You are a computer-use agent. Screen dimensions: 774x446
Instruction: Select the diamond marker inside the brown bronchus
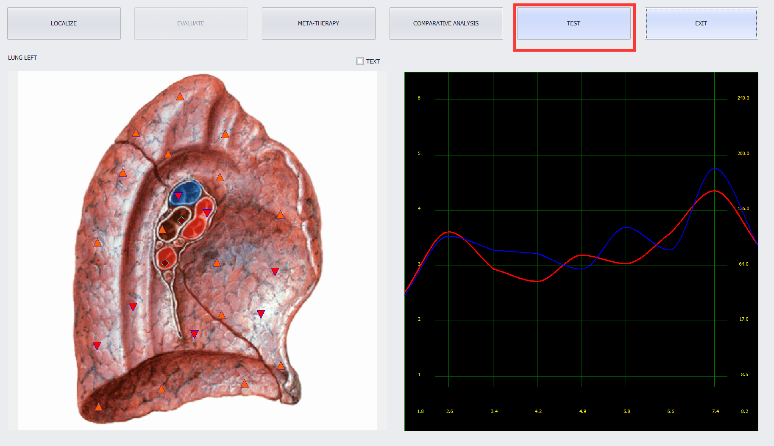pos(181,221)
